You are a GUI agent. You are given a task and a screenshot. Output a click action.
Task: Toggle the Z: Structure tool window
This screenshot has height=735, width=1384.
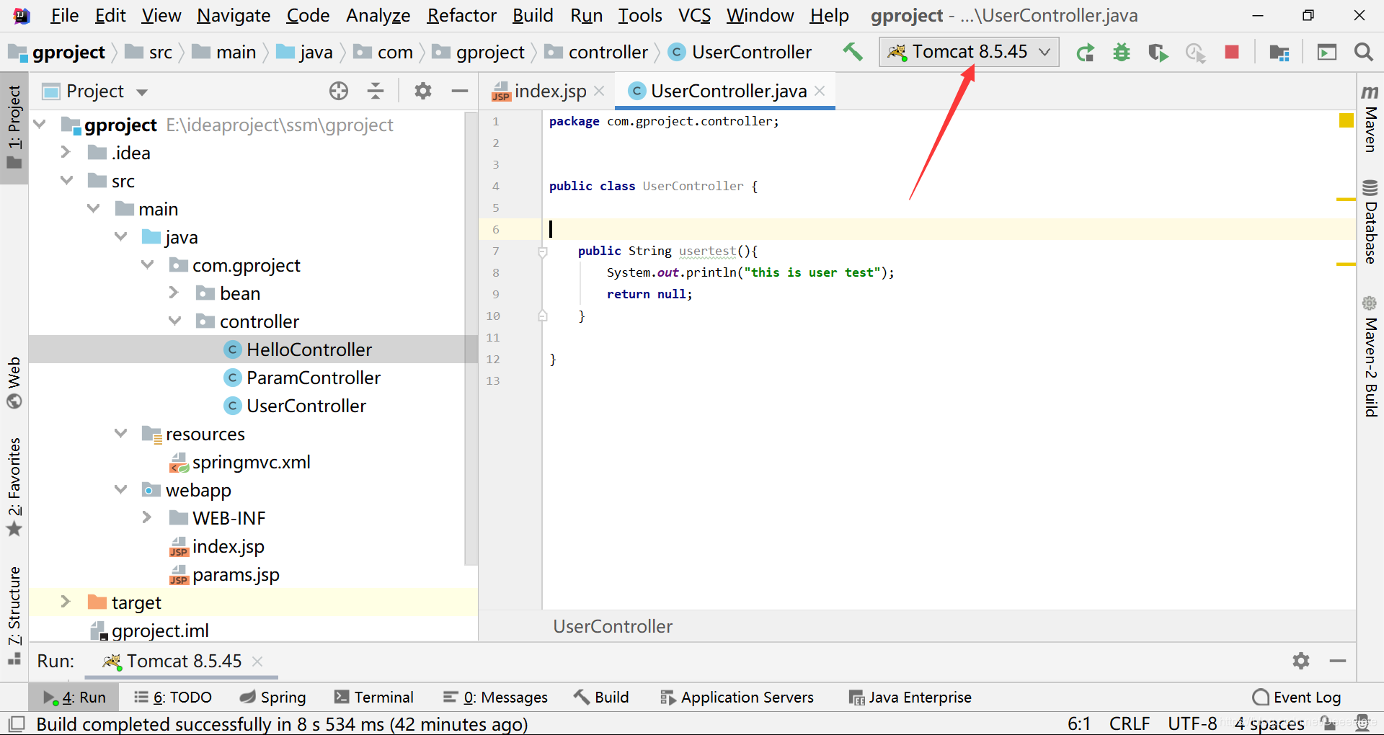(14, 615)
